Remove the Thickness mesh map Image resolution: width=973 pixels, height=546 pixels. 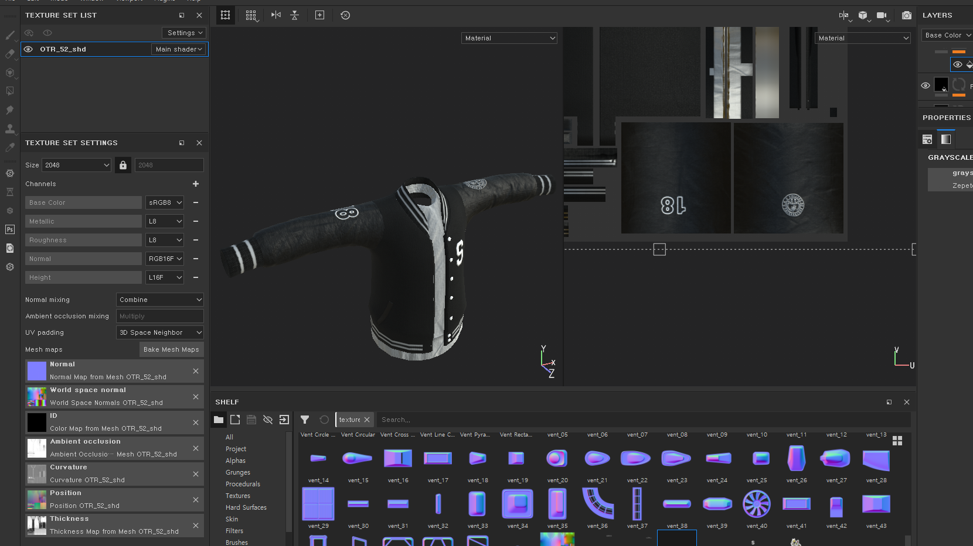196,526
